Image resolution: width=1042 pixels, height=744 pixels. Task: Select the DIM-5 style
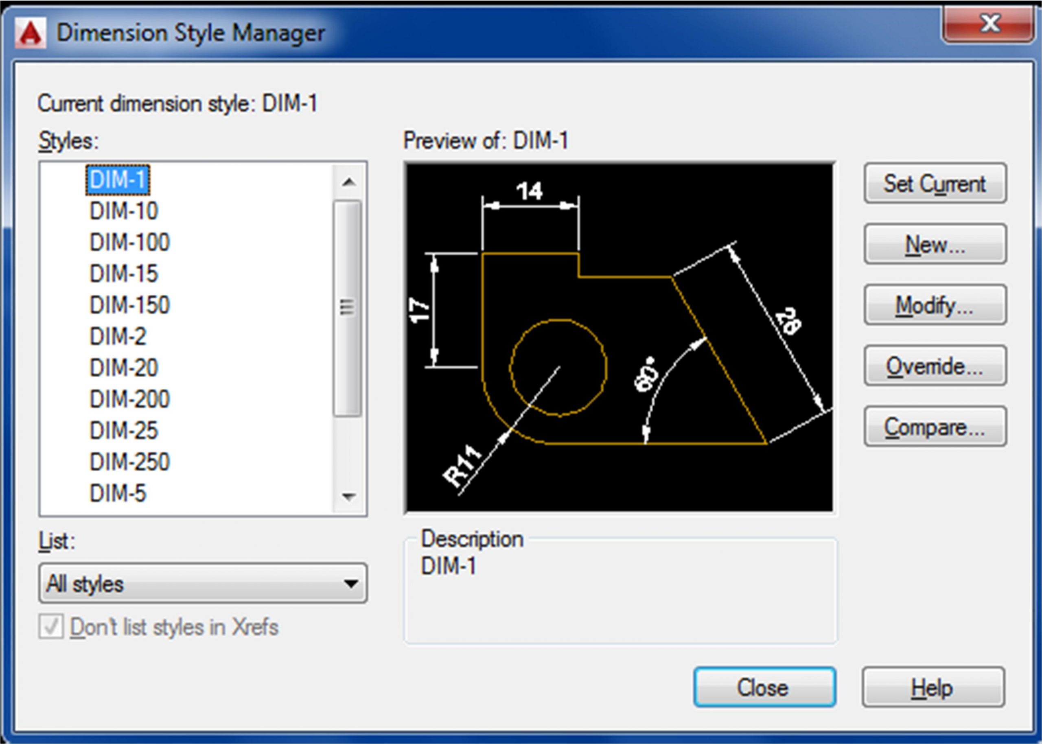(x=118, y=493)
